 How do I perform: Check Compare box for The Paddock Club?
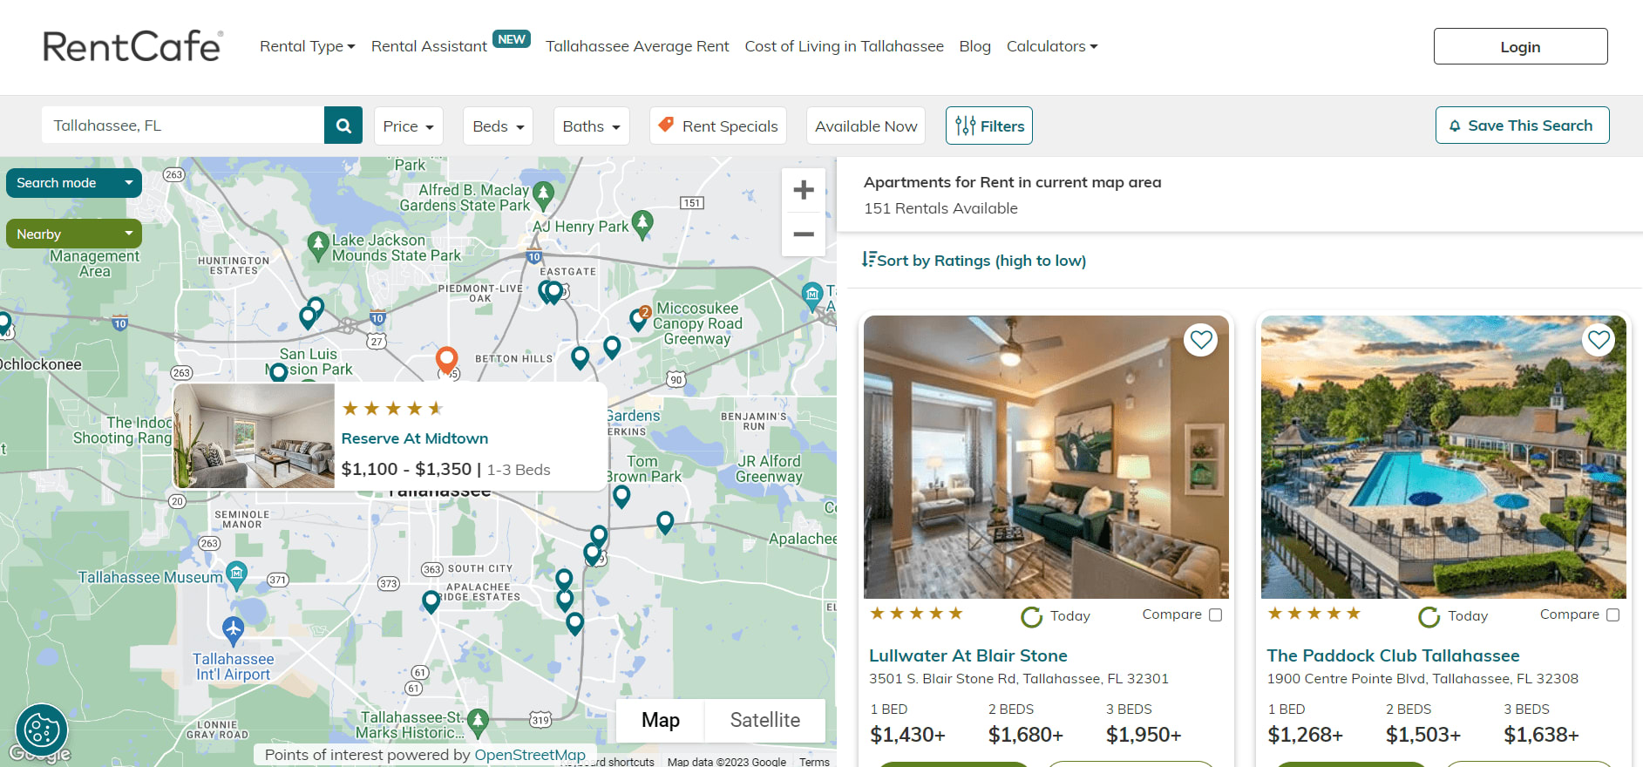(x=1612, y=614)
